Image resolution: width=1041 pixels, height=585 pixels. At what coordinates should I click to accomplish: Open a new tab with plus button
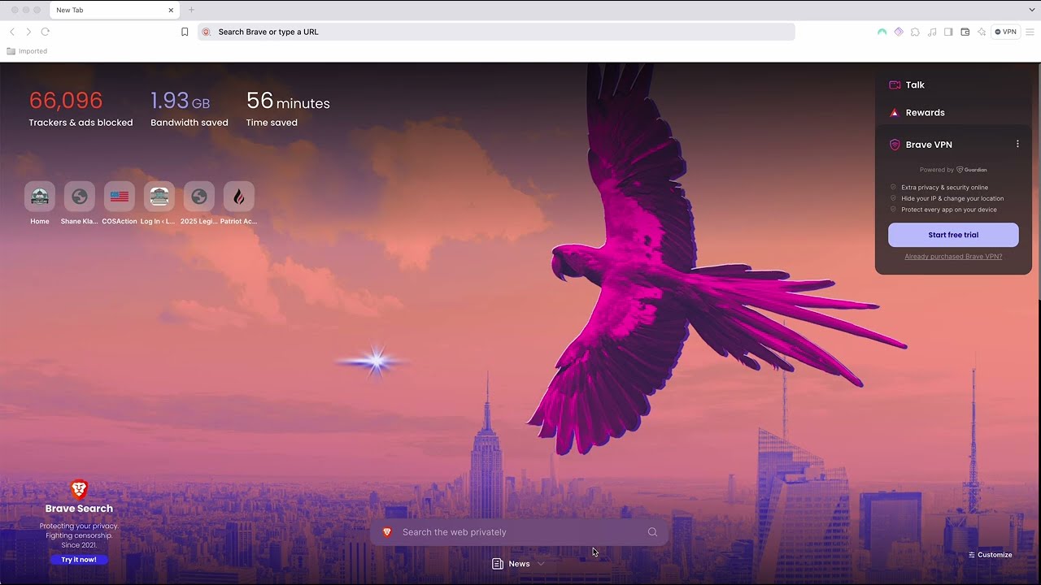pyautogui.click(x=192, y=10)
